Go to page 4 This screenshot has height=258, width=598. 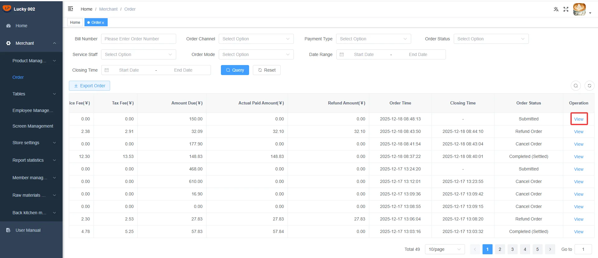click(525, 249)
